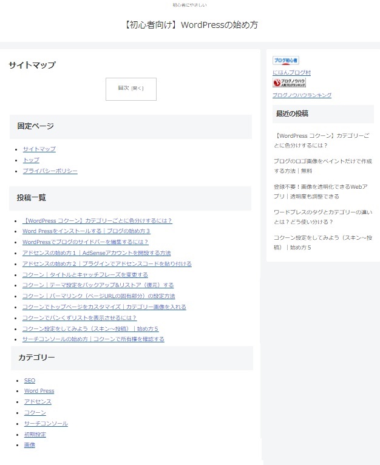The height and width of the screenshot is (465, 380).
Task: Open recent post ブログのロゴ画像をペイントだけで作成
Action: [323, 166]
